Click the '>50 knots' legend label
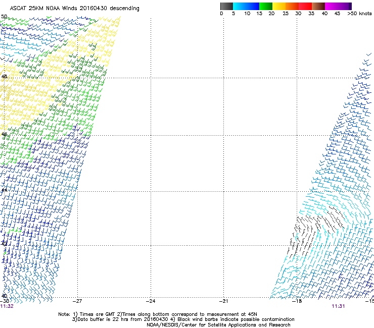 click(359, 14)
